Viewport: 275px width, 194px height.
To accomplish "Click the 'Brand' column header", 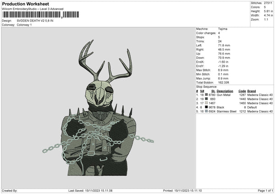I will coord(252,91).
